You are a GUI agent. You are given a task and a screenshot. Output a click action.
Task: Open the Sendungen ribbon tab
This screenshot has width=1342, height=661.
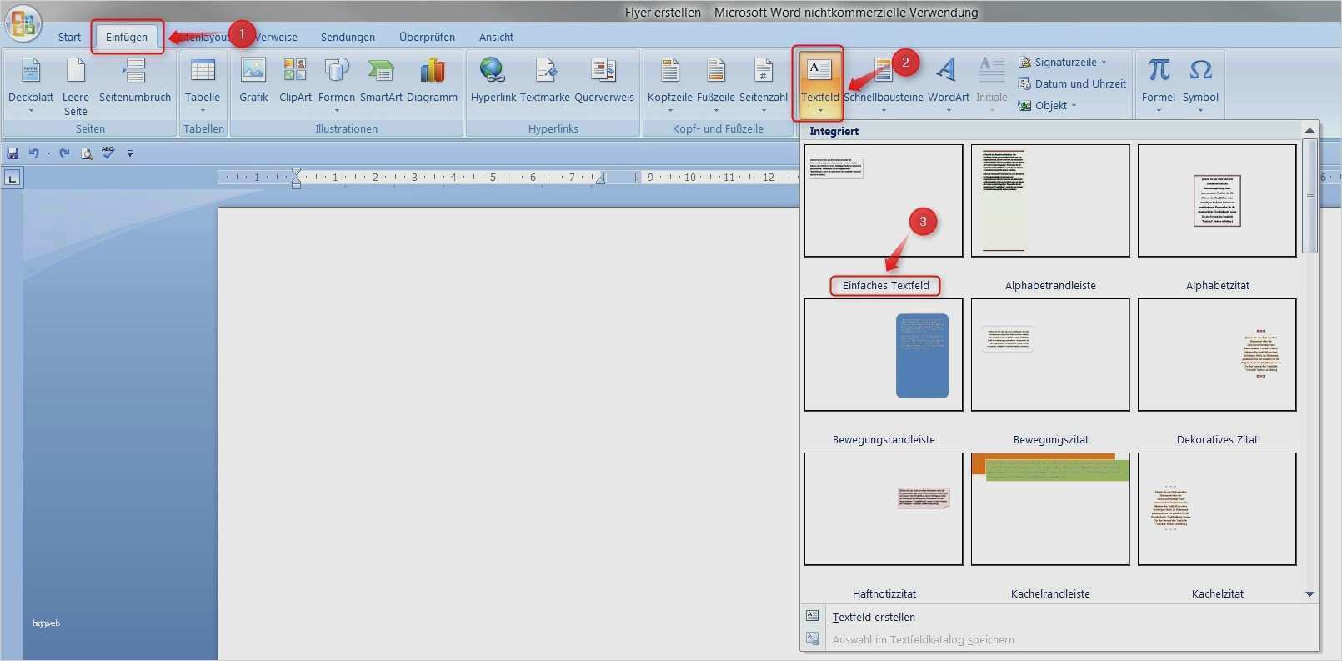click(348, 38)
